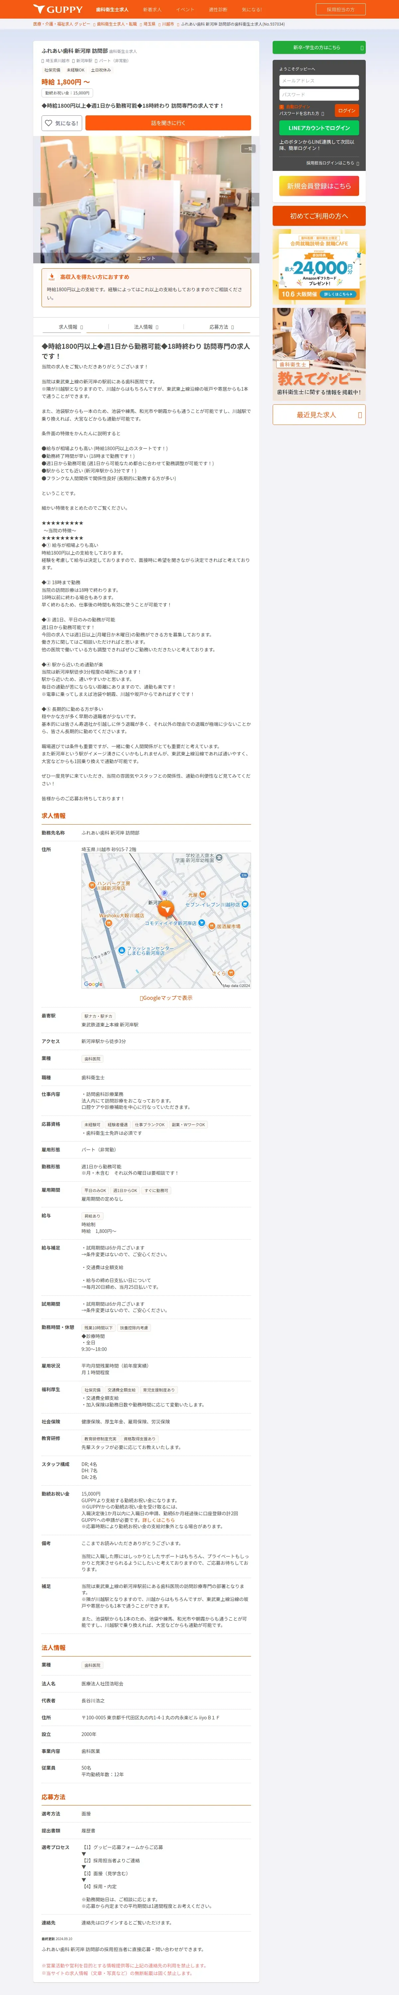Click the heart 気になる! favorite button

click(x=62, y=123)
